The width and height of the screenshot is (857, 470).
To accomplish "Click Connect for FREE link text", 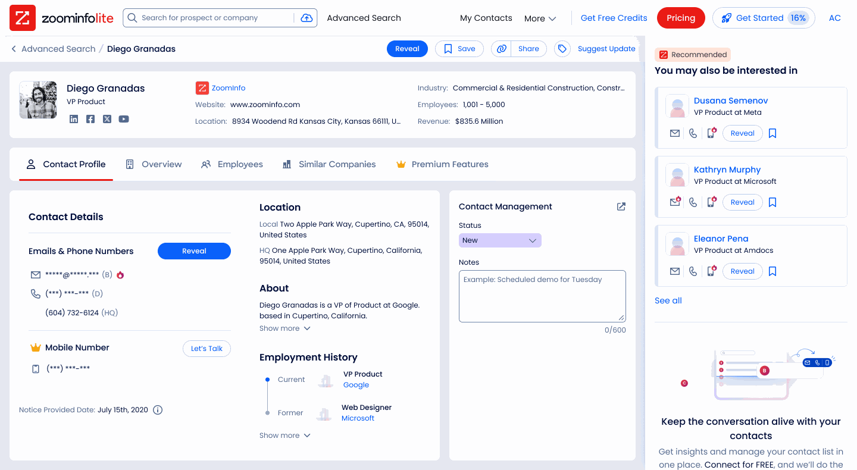I will (740, 465).
